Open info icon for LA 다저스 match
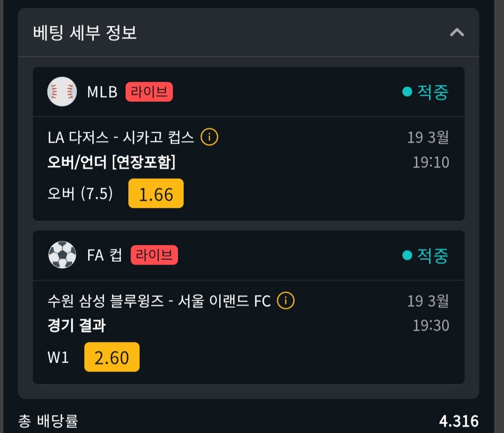This screenshot has width=504, height=433. (x=209, y=137)
